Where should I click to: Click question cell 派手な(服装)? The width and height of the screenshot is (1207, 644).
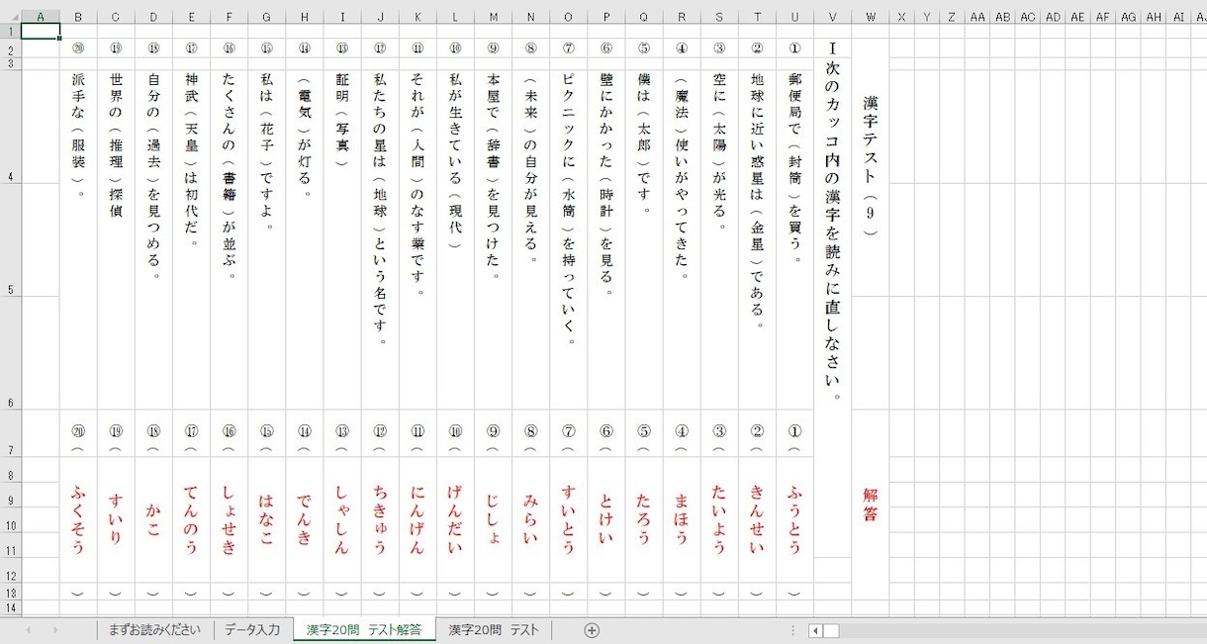tap(78, 240)
